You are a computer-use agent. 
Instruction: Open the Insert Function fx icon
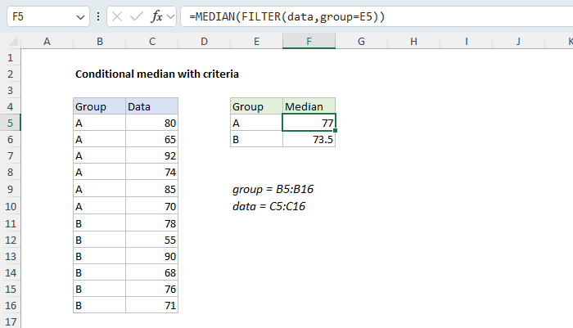click(x=156, y=16)
